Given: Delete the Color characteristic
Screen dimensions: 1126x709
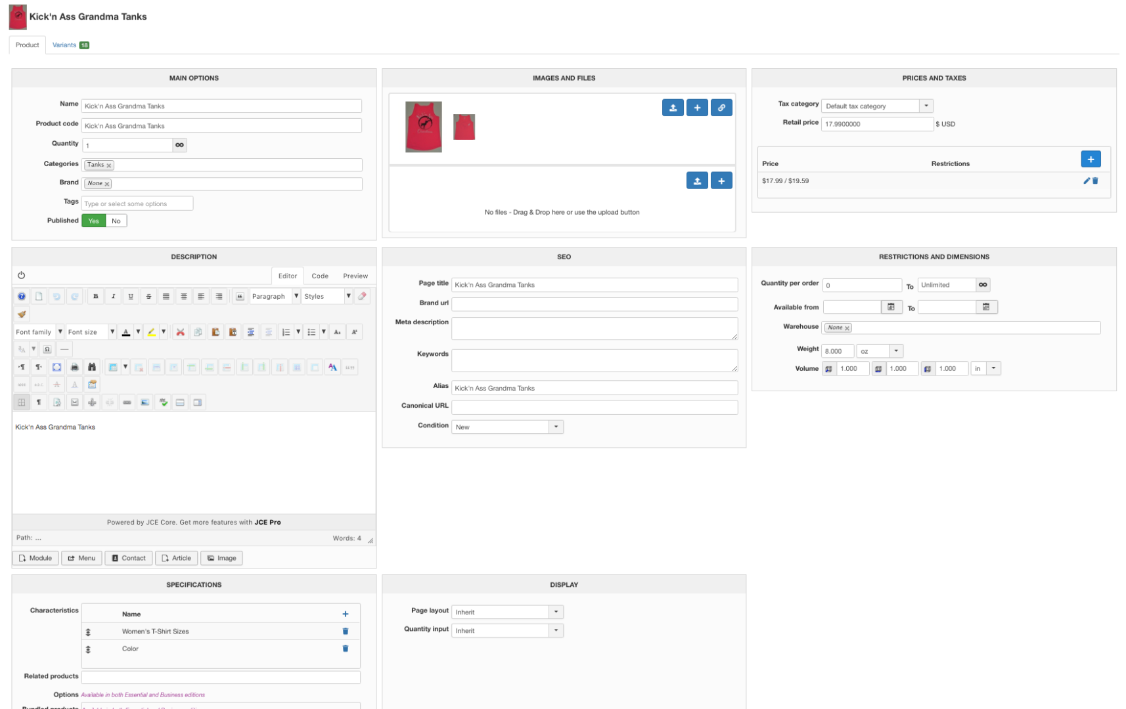Looking at the screenshot, I should pyautogui.click(x=346, y=649).
